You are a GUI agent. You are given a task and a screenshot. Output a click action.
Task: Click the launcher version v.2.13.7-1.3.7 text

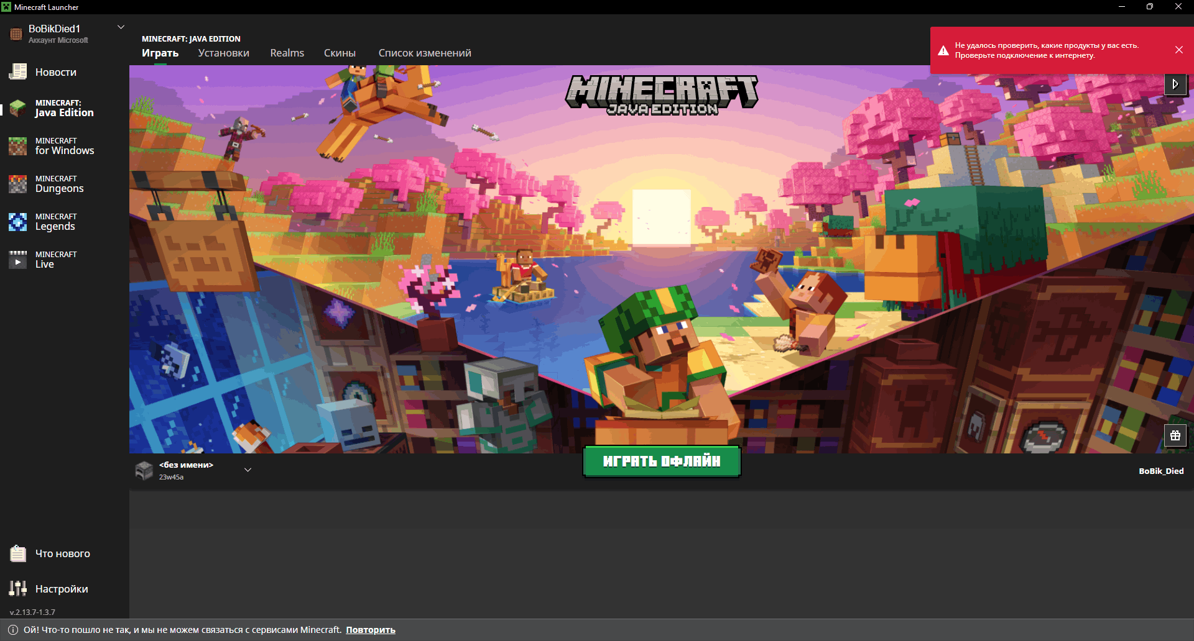pos(32,612)
